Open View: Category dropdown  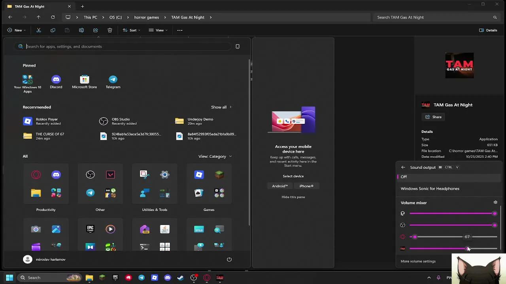tap(215, 157)
